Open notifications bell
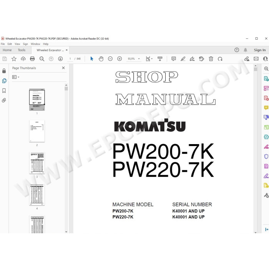269x269 pixels. point(246,50)
